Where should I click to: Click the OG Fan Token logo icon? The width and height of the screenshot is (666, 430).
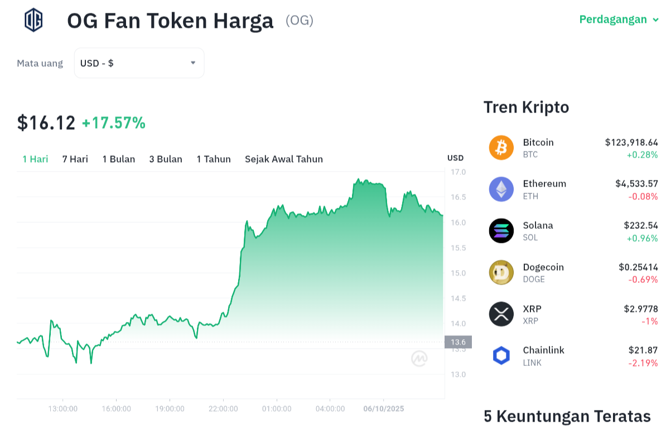coord(33,20)
